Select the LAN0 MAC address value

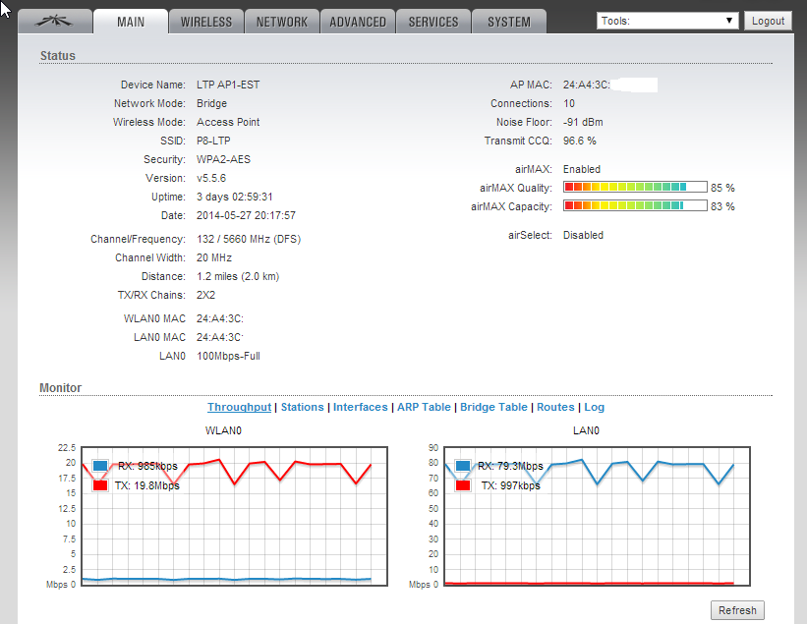tap(220, 337)
